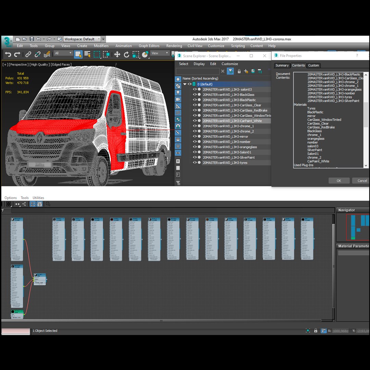This screenshot has width=370, height=370.
Task: Toggle Display Cameras filter in Scene Explorer
Action: click(x=178, y=99)
